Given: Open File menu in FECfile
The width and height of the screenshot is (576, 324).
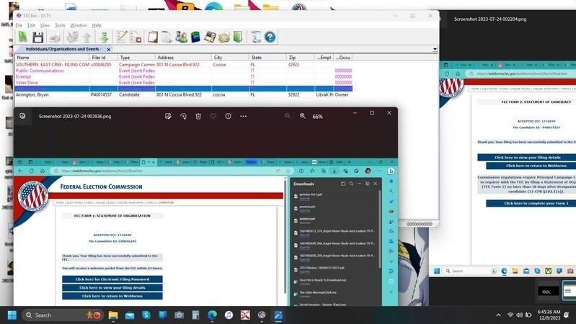Looking at the screenshot, I should click(19, 25).
